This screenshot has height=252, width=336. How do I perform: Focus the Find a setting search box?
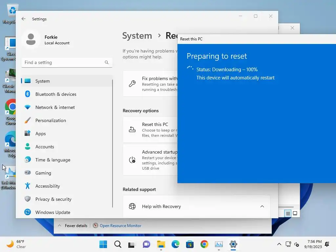pyautogui.click(x=67, y=62)
